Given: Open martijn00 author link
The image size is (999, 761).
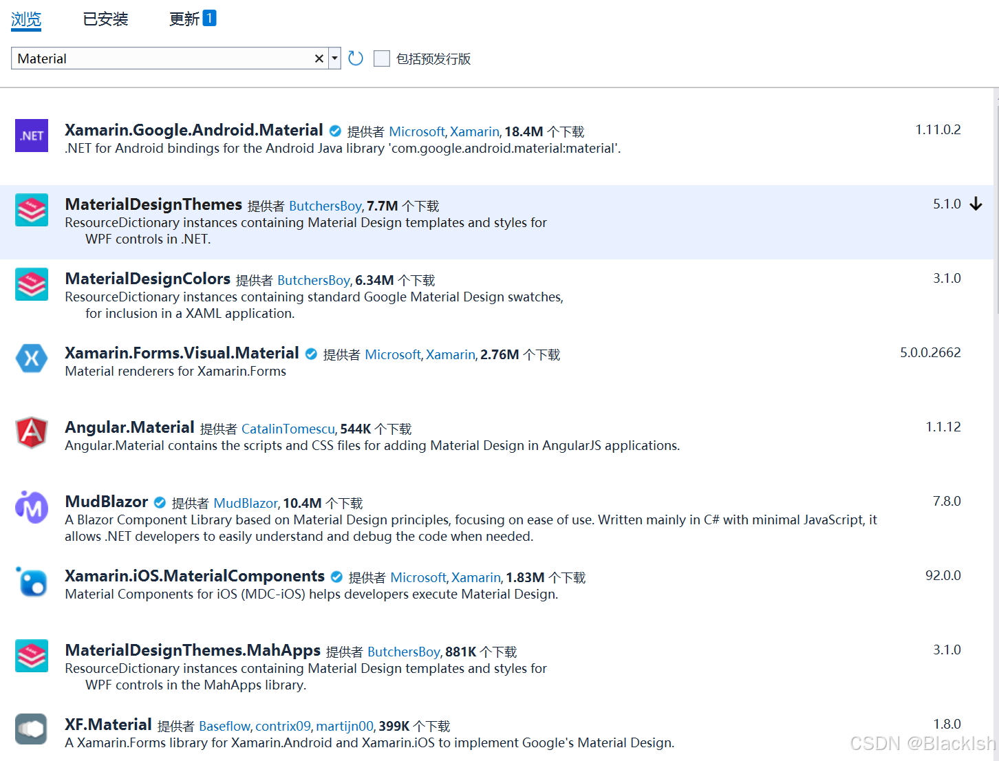Looking at the screenshot, I should (x=344, y=726).
